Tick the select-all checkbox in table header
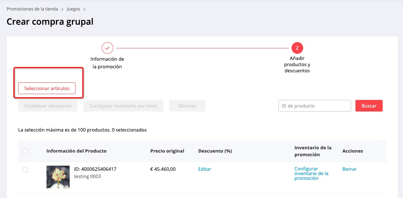The height and width of the screenshot is (198, 403). 25,151
